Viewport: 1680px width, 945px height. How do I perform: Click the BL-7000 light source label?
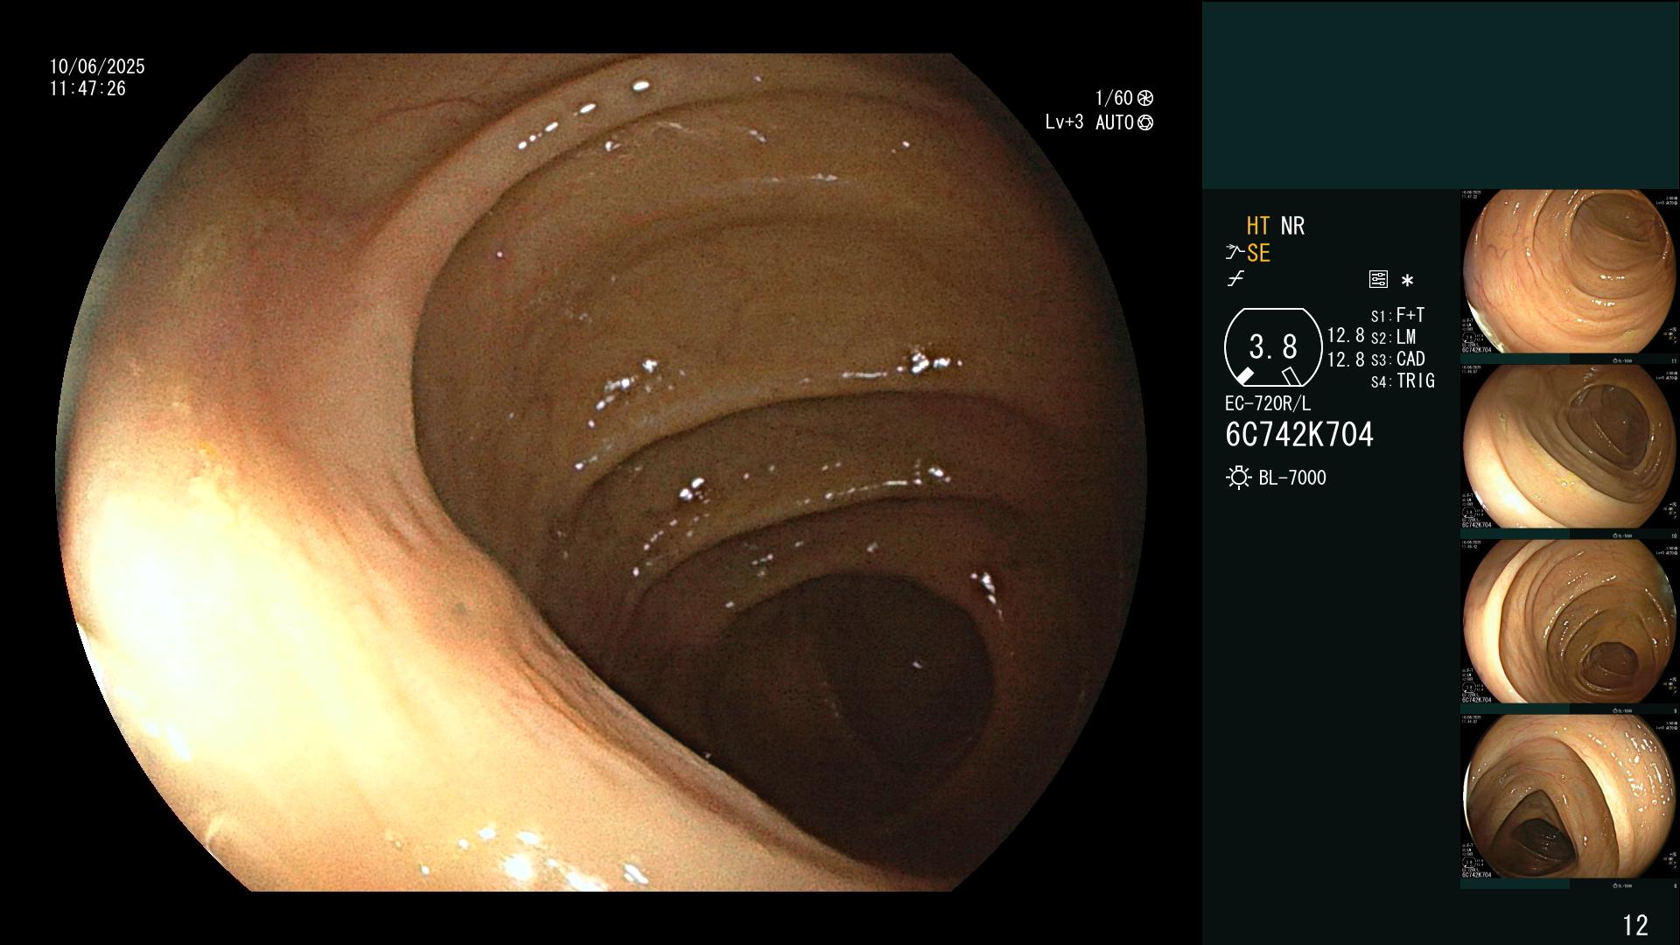1292,478
